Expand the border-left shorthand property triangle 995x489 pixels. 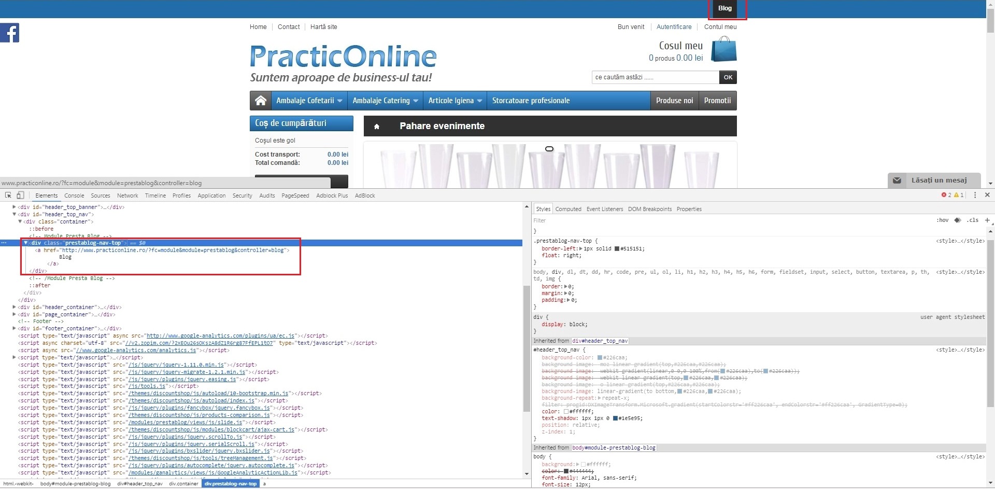coord(580,249)
